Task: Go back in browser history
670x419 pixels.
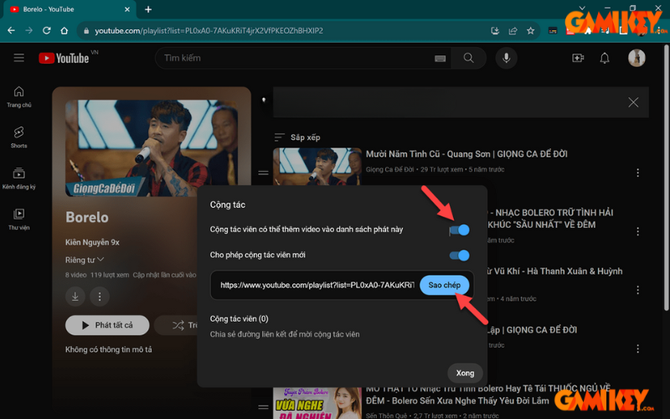Action: coord(12,31)
